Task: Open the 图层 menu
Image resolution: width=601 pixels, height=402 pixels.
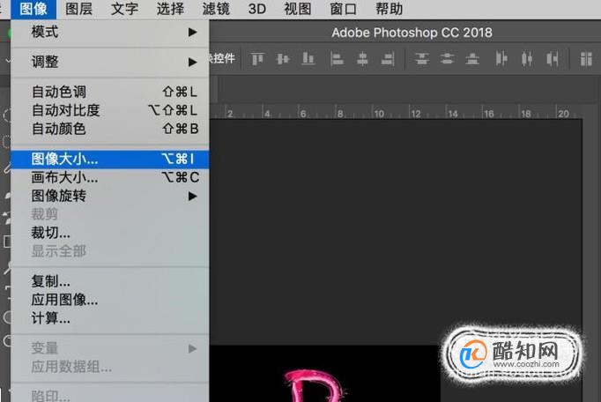Action: coord(79,9)
